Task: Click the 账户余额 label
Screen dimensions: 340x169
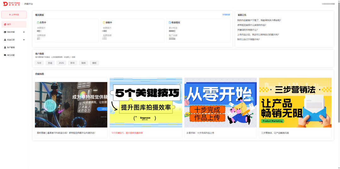Action: [173, 35]
